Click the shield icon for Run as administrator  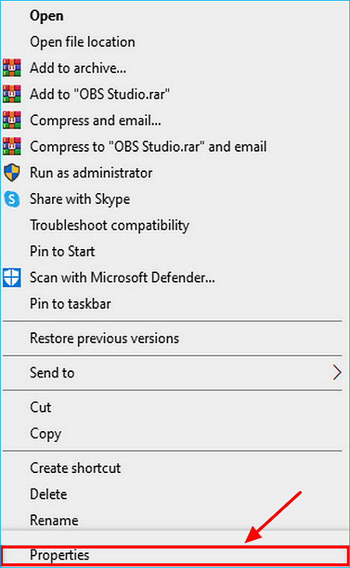point(12,173)
